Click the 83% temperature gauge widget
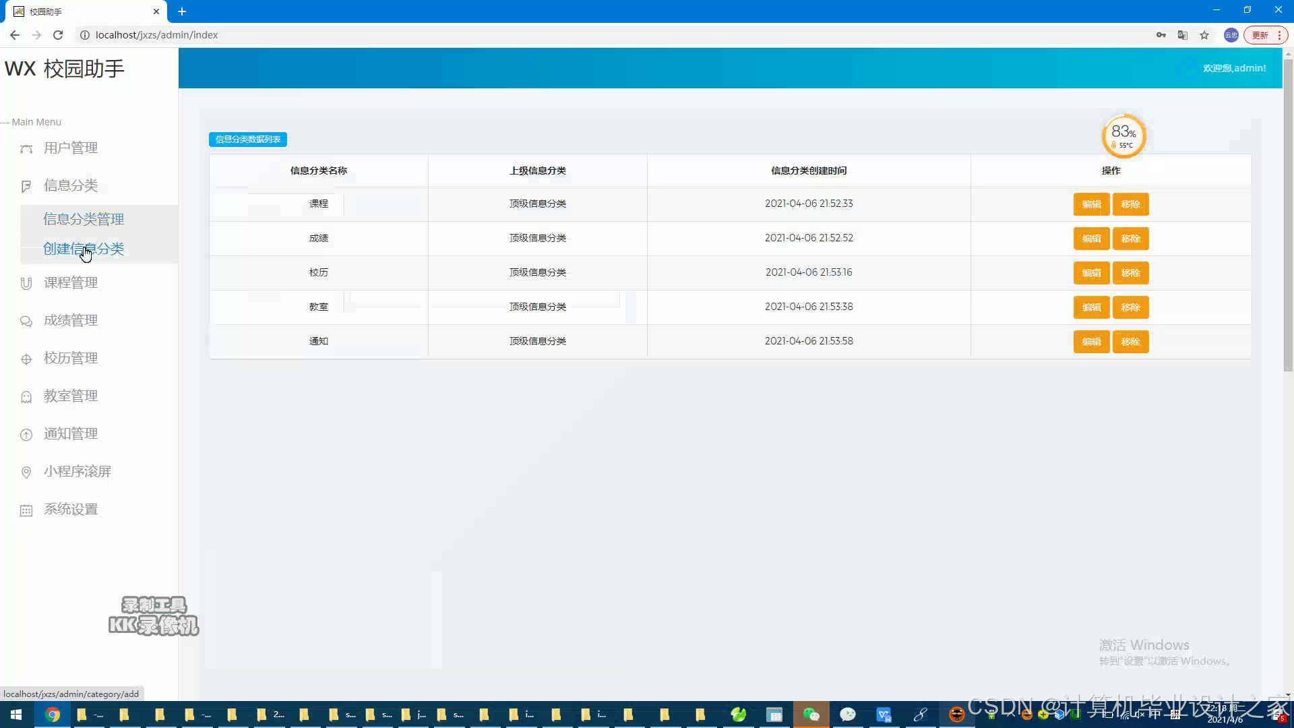 pyautogui.click(x=1123, y=136)
